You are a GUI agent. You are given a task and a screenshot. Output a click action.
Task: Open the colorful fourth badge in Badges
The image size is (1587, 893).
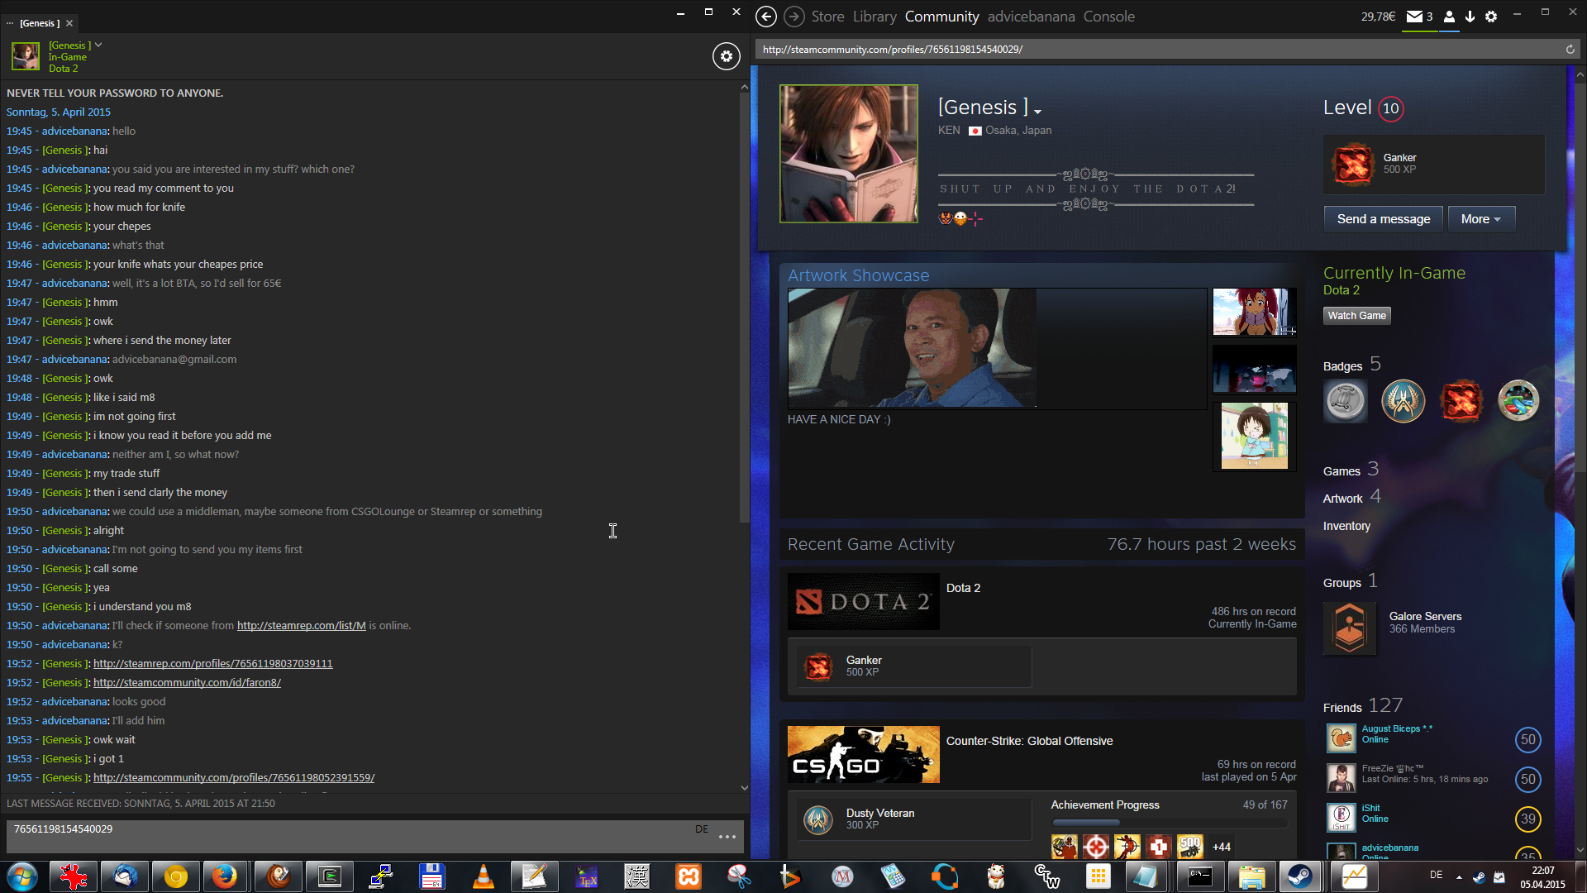click(x=1518, y=401)
